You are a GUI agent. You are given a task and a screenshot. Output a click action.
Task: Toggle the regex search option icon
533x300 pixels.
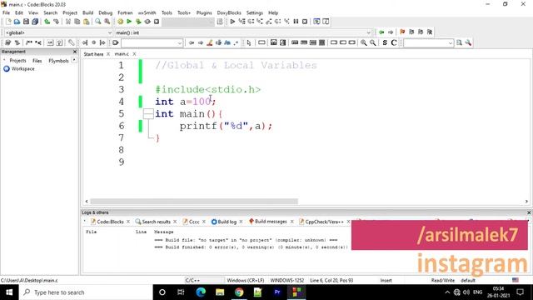click(x=236, y=42)
